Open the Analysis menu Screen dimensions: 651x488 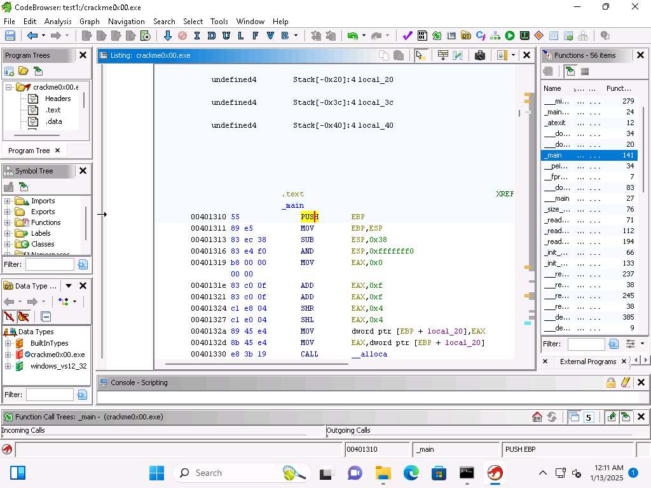click(x=58, y=21)
